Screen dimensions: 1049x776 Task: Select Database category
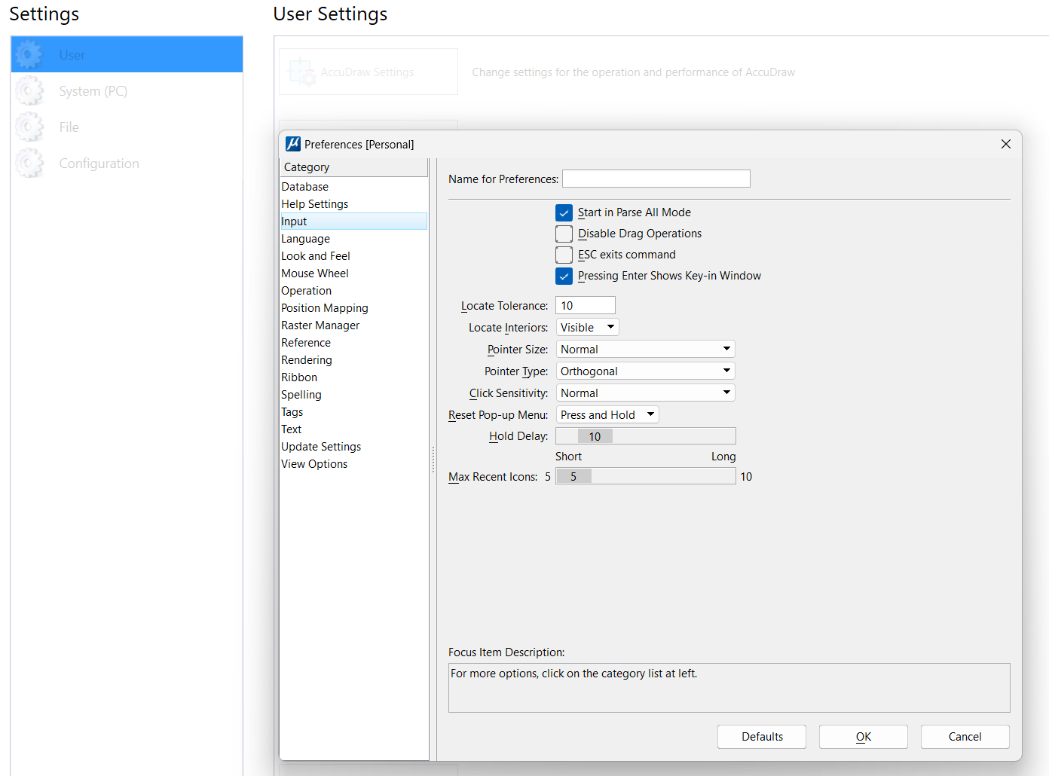(353, 187)
